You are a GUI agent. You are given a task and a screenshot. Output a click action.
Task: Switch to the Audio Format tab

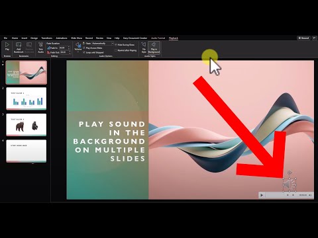tap(158, 38)
